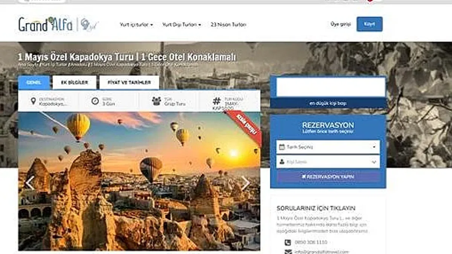Open the Tarih Seçiniz date dropdown
452x254 pixels.
328,147
